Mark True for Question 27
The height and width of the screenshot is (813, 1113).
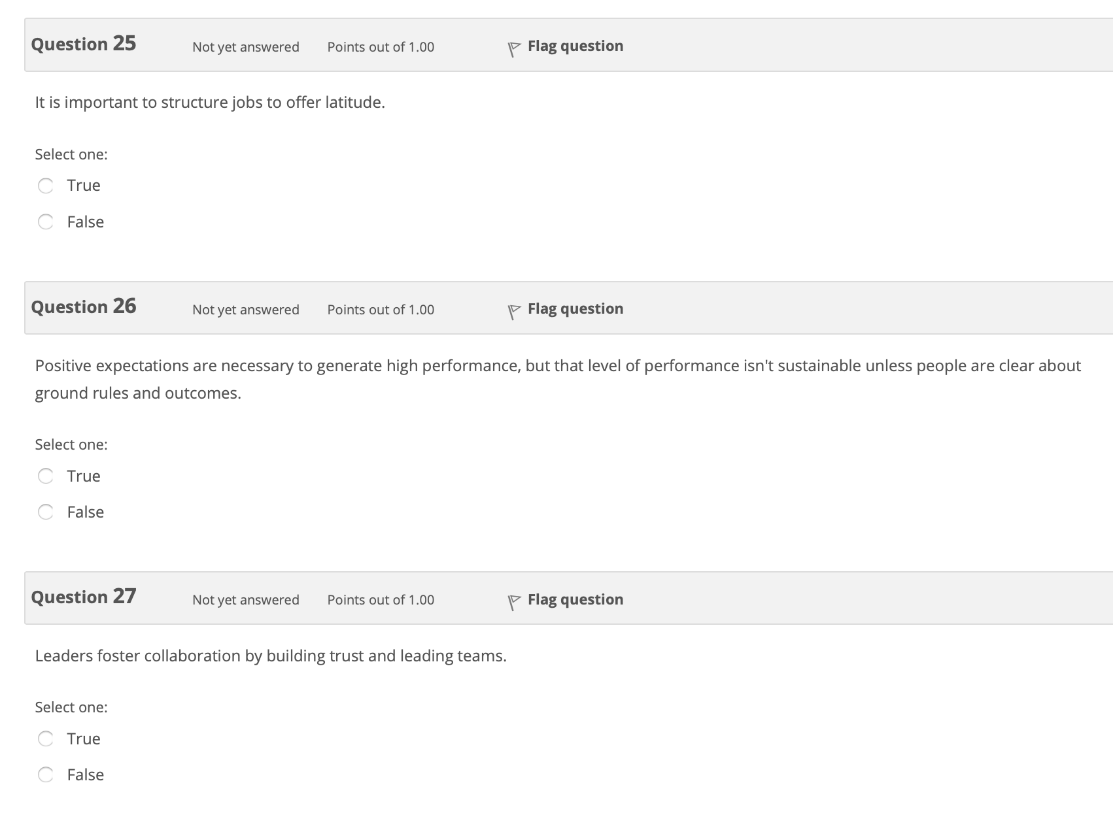tap(45, 738)
